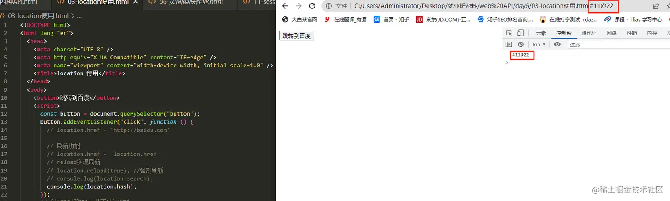The width and height of the screenshot is (670, 201).
Task: Click the // reload实现刷新 comment line
Action: pyautogui.click(x=74, y=162)
